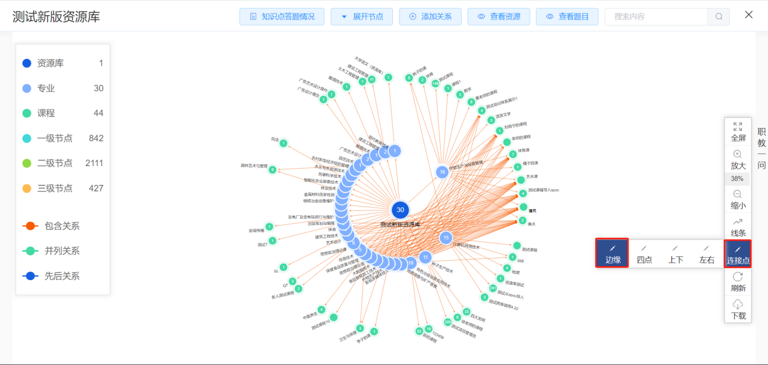Click the 搜索内容 search input field
The height and width of the screenshot is (365, 768).
[655, 16]
